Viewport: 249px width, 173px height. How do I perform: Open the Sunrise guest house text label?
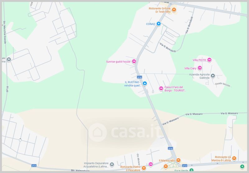(x=118, y=61)
